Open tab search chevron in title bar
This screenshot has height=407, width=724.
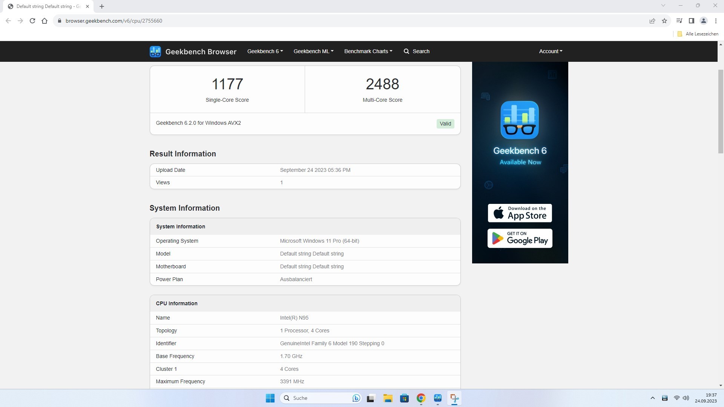coord(663,5)
